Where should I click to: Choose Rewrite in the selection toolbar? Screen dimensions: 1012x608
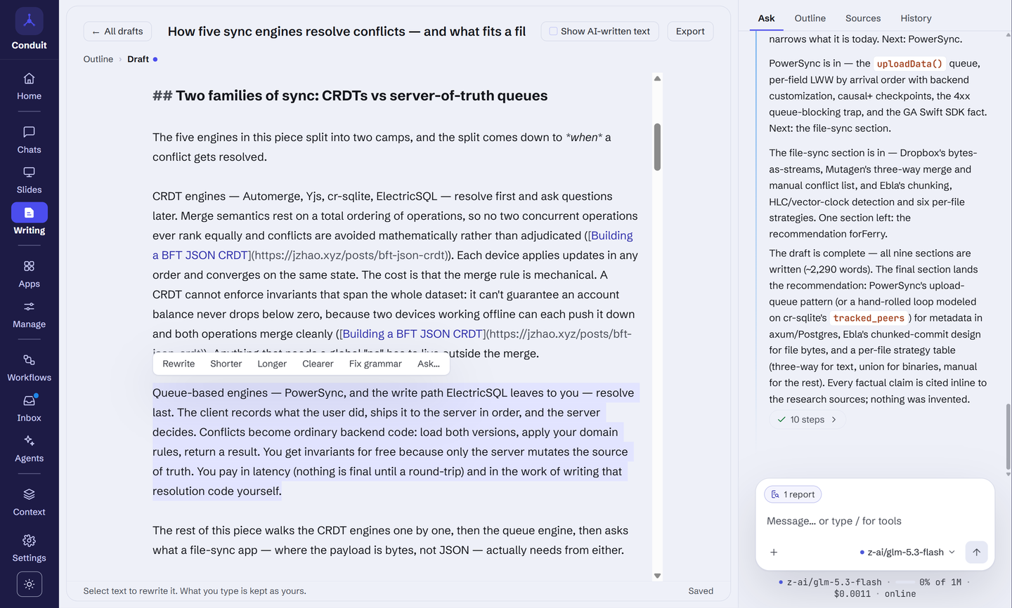[x=179, y=364]
